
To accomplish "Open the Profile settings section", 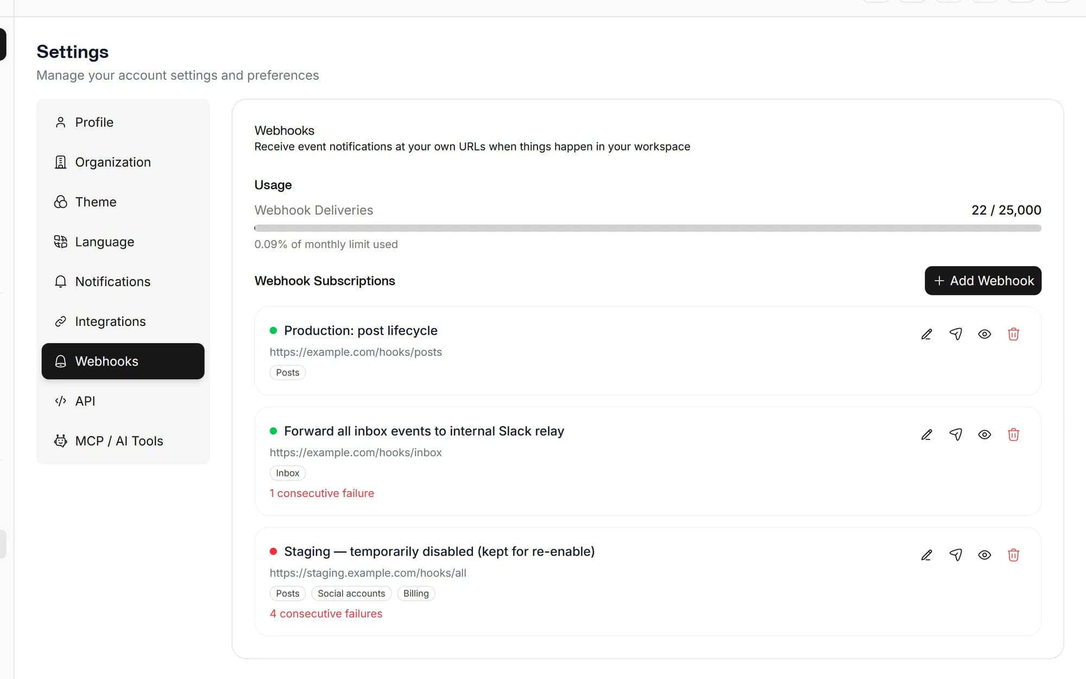I will 123,122.
